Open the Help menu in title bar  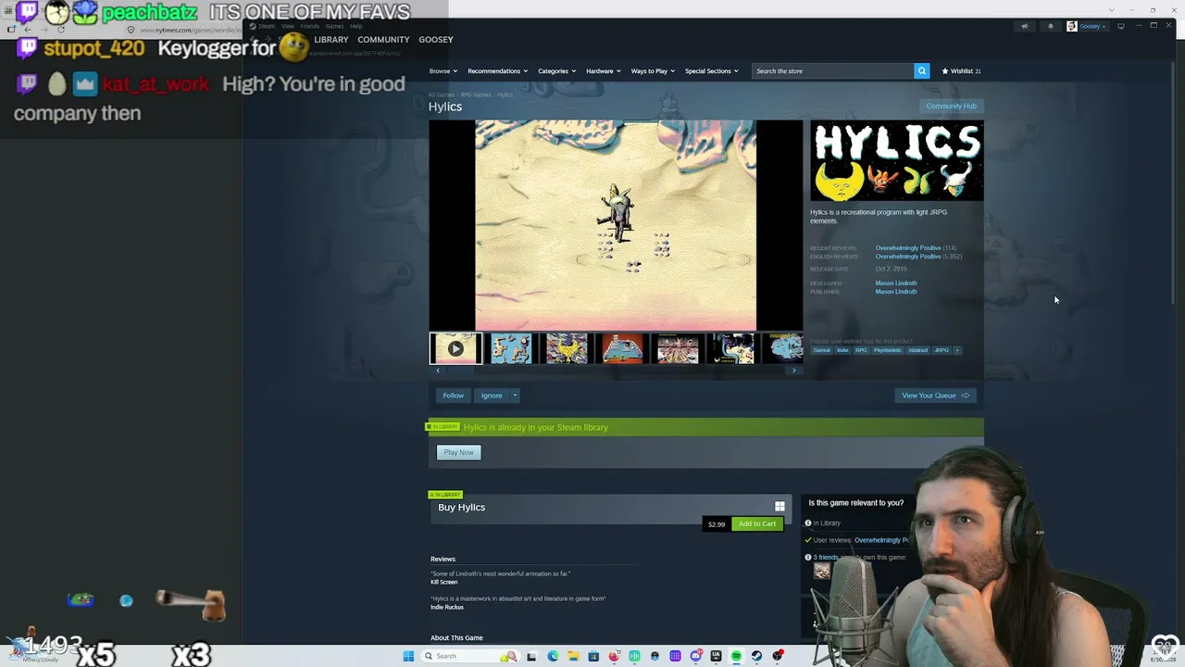pyautogui.click(x=355, y=26)
